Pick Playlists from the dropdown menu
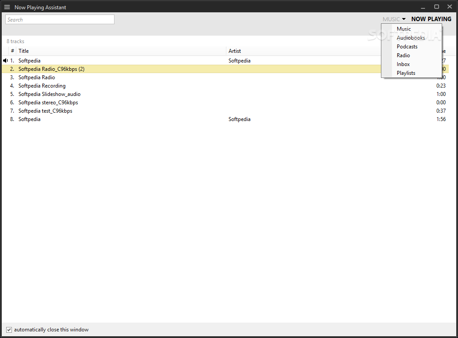Viewport: 458px width, 338px height. coord(406,73)
